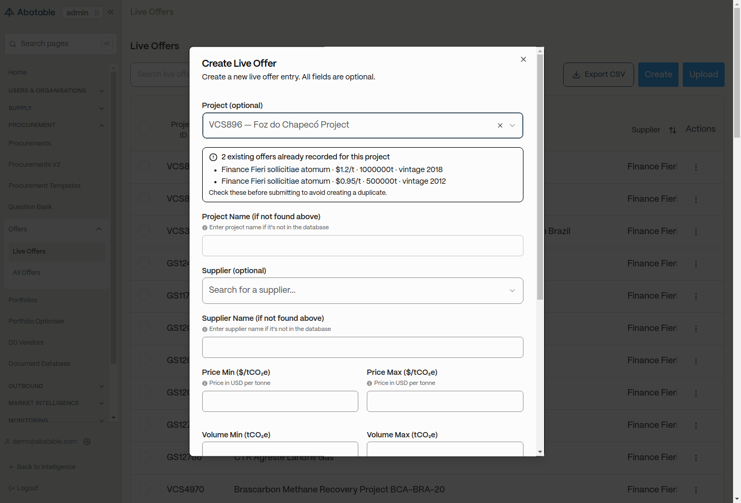
Task: Clear the selected VCS896 project
Action: [500, 125]
